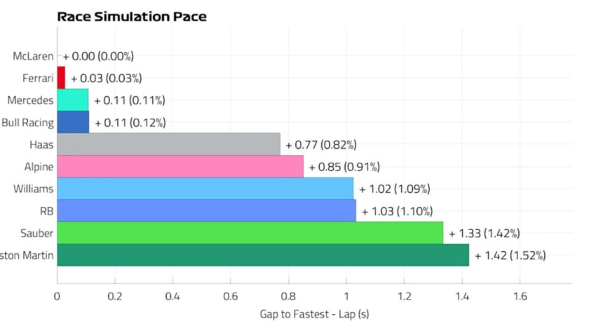This screenshot has width=596, height=336.
Task: Click the "Race Simulation Pace" chart title
Action: pyautogui.click(x=132, y=16)
